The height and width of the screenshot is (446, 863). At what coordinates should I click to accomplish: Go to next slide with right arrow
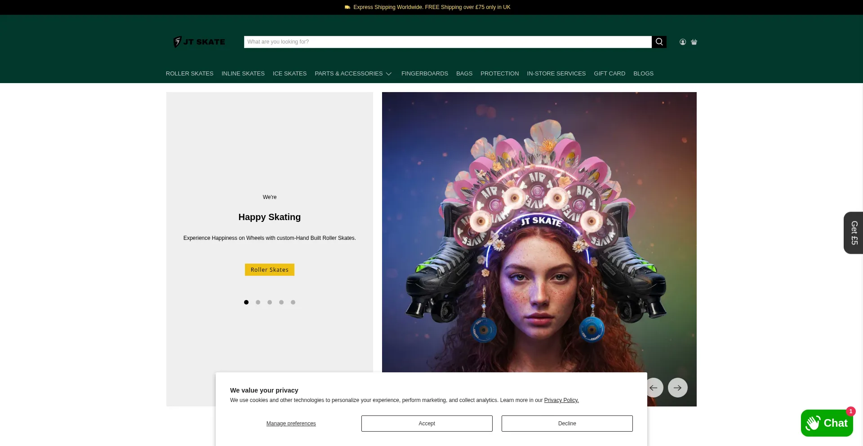(x=677, y=388)
